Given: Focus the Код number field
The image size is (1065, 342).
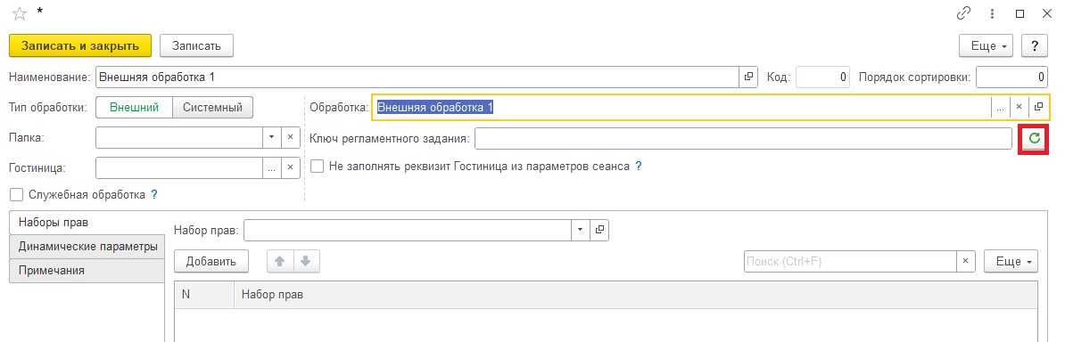Looking at the screenshot, I should click(823, 77).
